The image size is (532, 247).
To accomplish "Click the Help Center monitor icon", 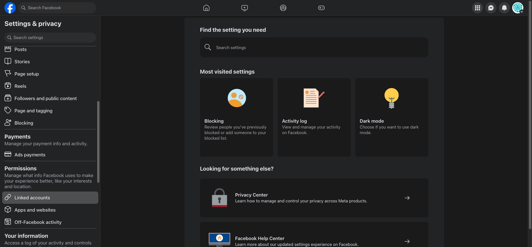I will point(220,240).
